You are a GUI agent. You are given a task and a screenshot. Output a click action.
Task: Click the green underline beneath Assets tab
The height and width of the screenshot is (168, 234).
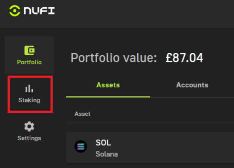pos(108,97)
